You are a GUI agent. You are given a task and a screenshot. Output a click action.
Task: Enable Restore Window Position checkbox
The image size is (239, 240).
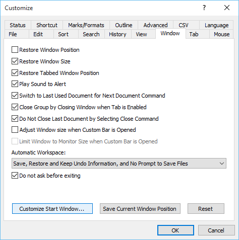[x=15, y=50]
